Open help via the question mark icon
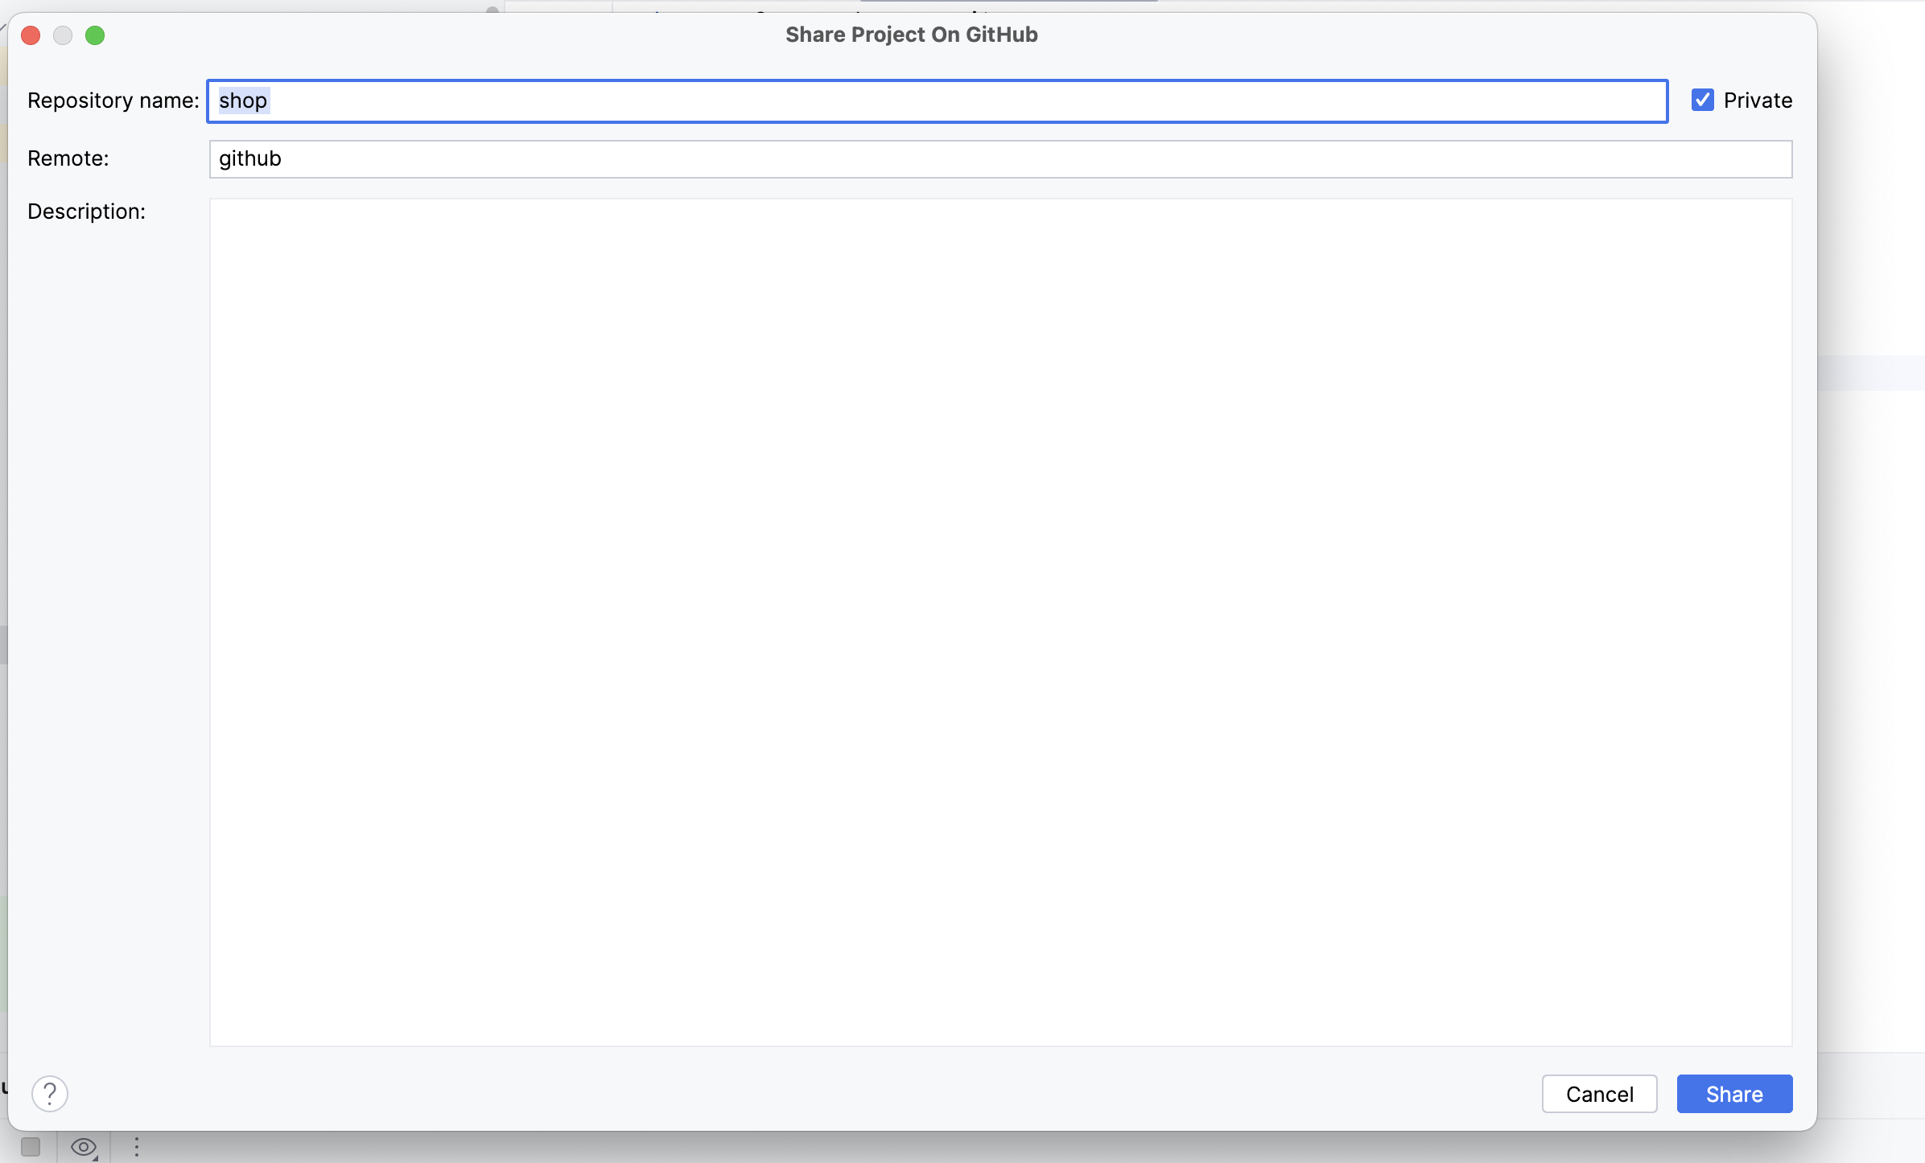 (x=50, y=1094)
